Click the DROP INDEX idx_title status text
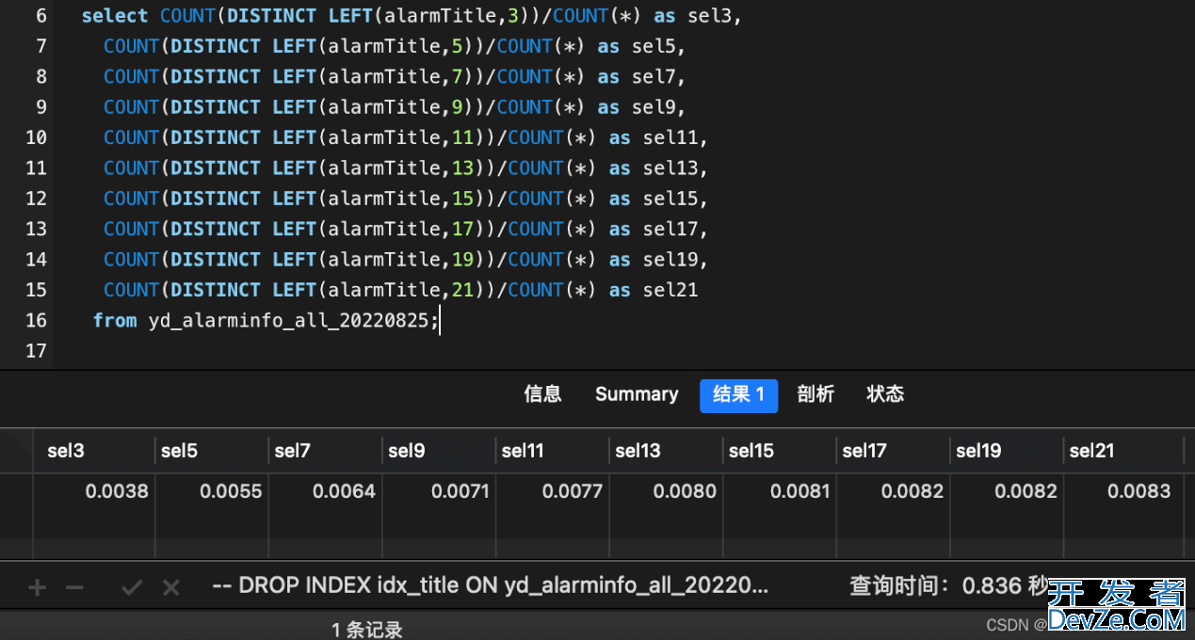This screenshot has height=640, width=1195. (x=491, y=586)
